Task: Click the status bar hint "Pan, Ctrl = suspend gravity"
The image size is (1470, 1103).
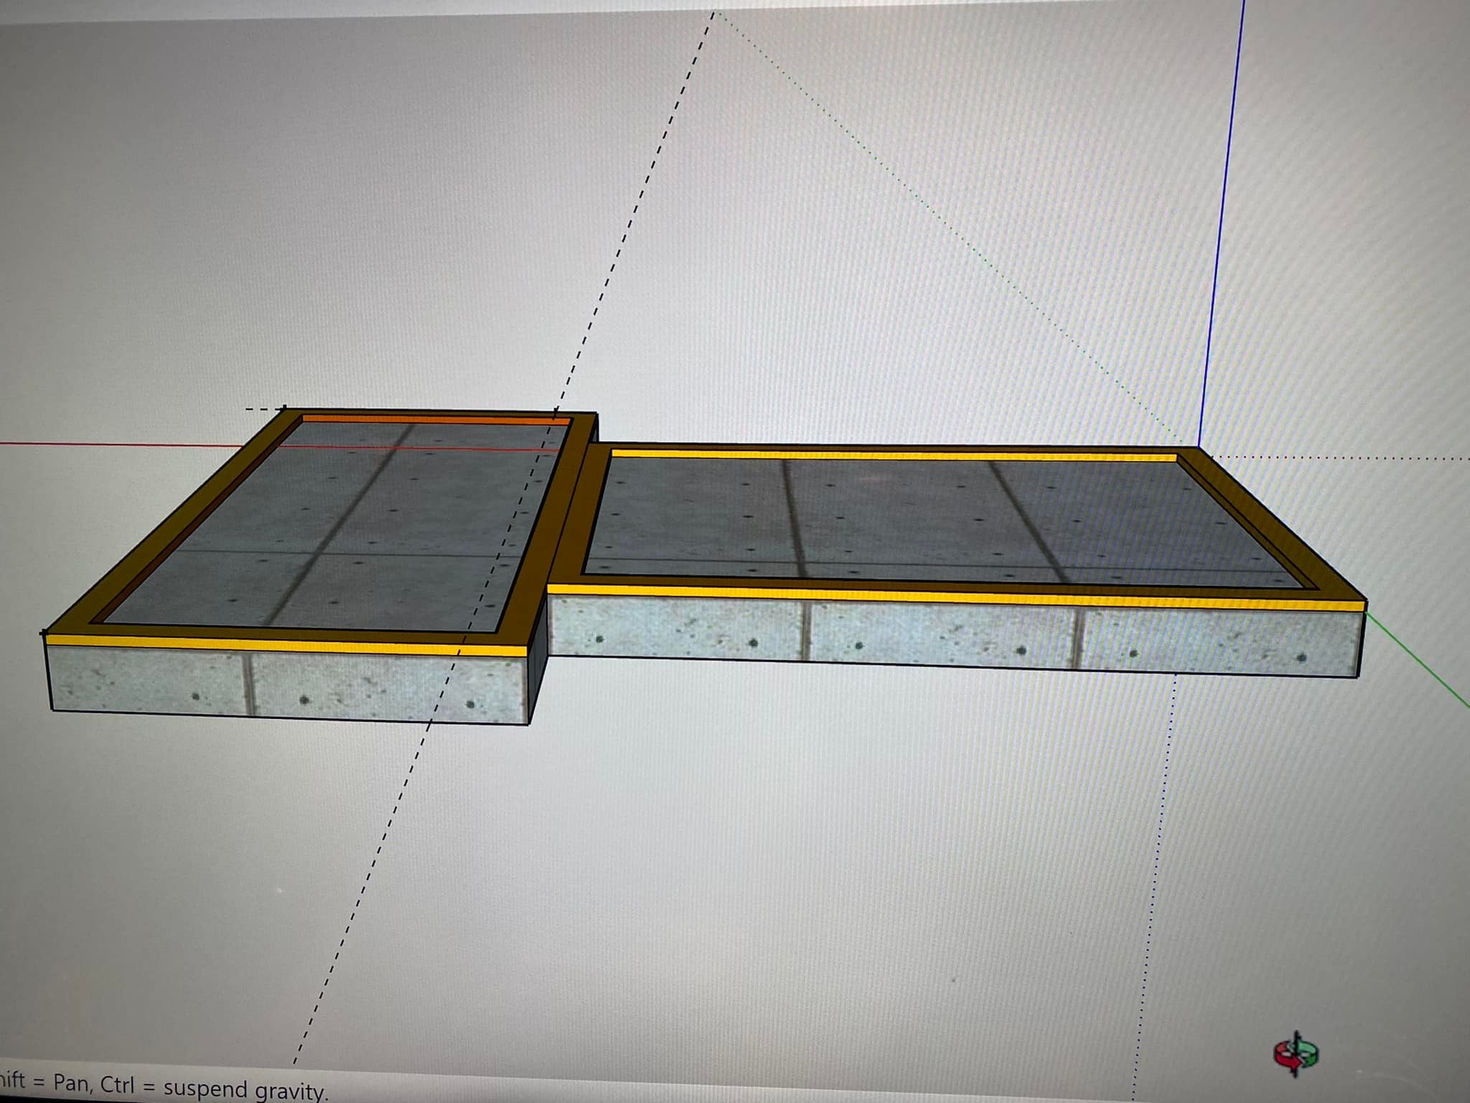Action: point(189,1086)
